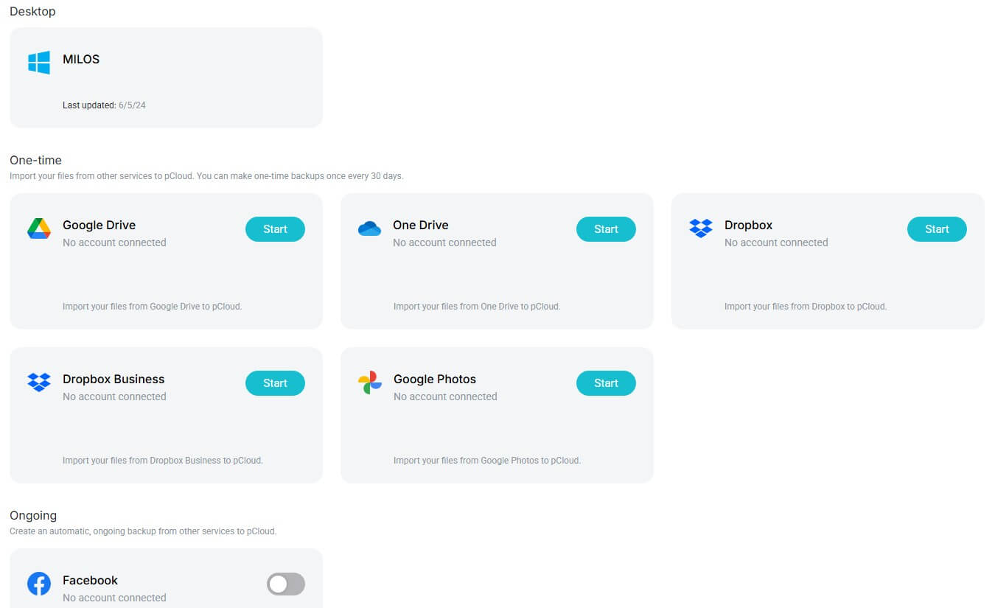Click the "One-time" section heading

point(35,160)
